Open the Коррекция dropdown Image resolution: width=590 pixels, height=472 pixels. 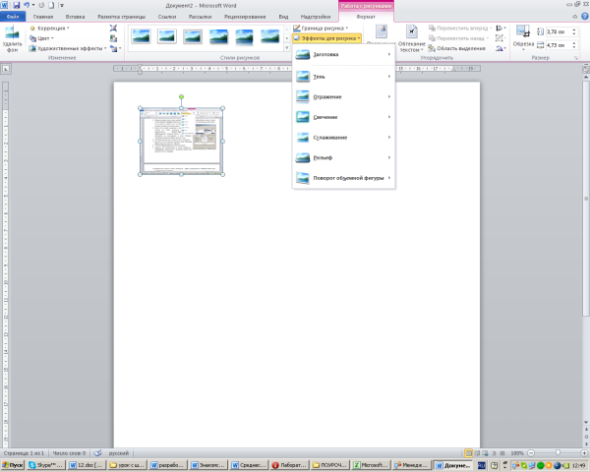(x=50, y=29)
